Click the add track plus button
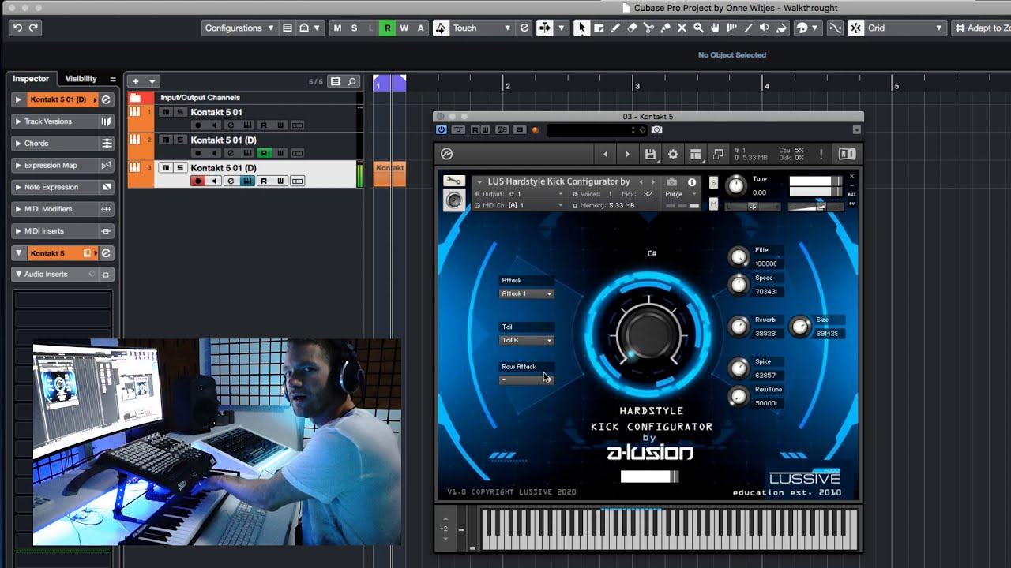 (x=135, y=81)
